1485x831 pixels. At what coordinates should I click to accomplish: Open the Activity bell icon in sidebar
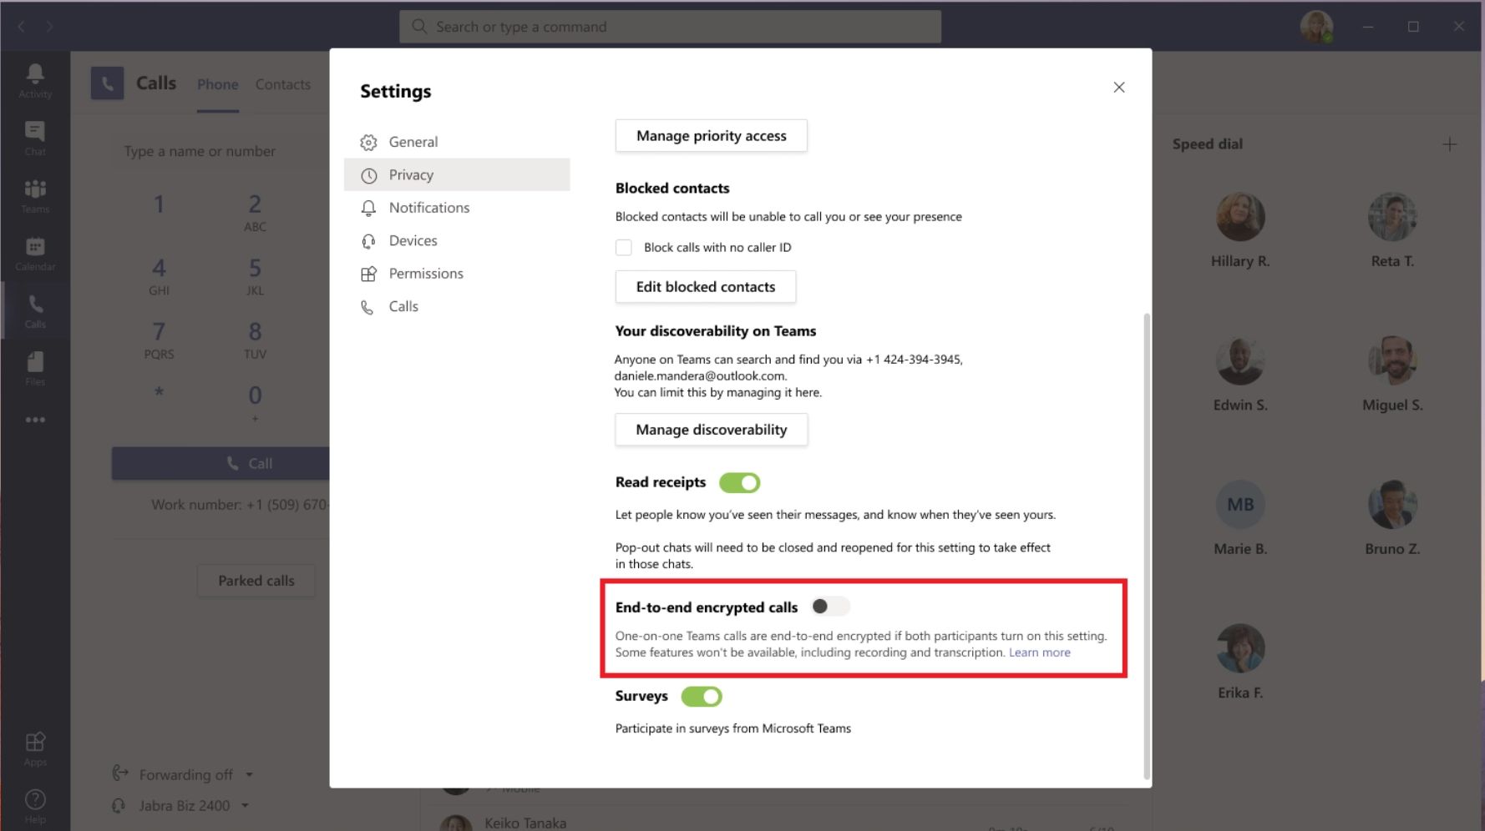[35, 81]
